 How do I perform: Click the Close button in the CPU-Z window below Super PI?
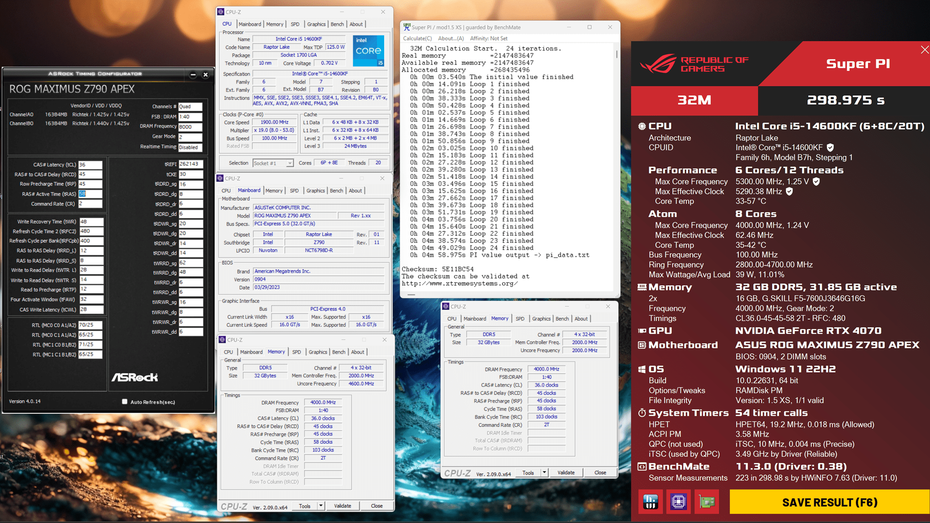pyautogui.click(x=600, y=473)
